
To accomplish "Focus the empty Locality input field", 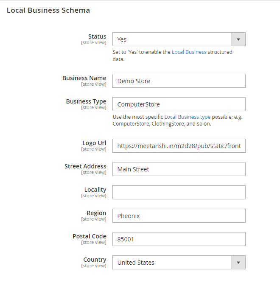I will [x=179, y=192].
